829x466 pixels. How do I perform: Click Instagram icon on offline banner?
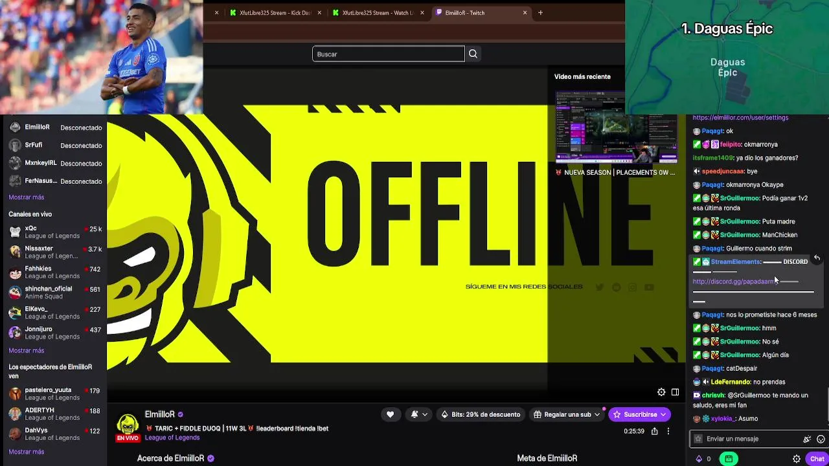coord(633,287)
